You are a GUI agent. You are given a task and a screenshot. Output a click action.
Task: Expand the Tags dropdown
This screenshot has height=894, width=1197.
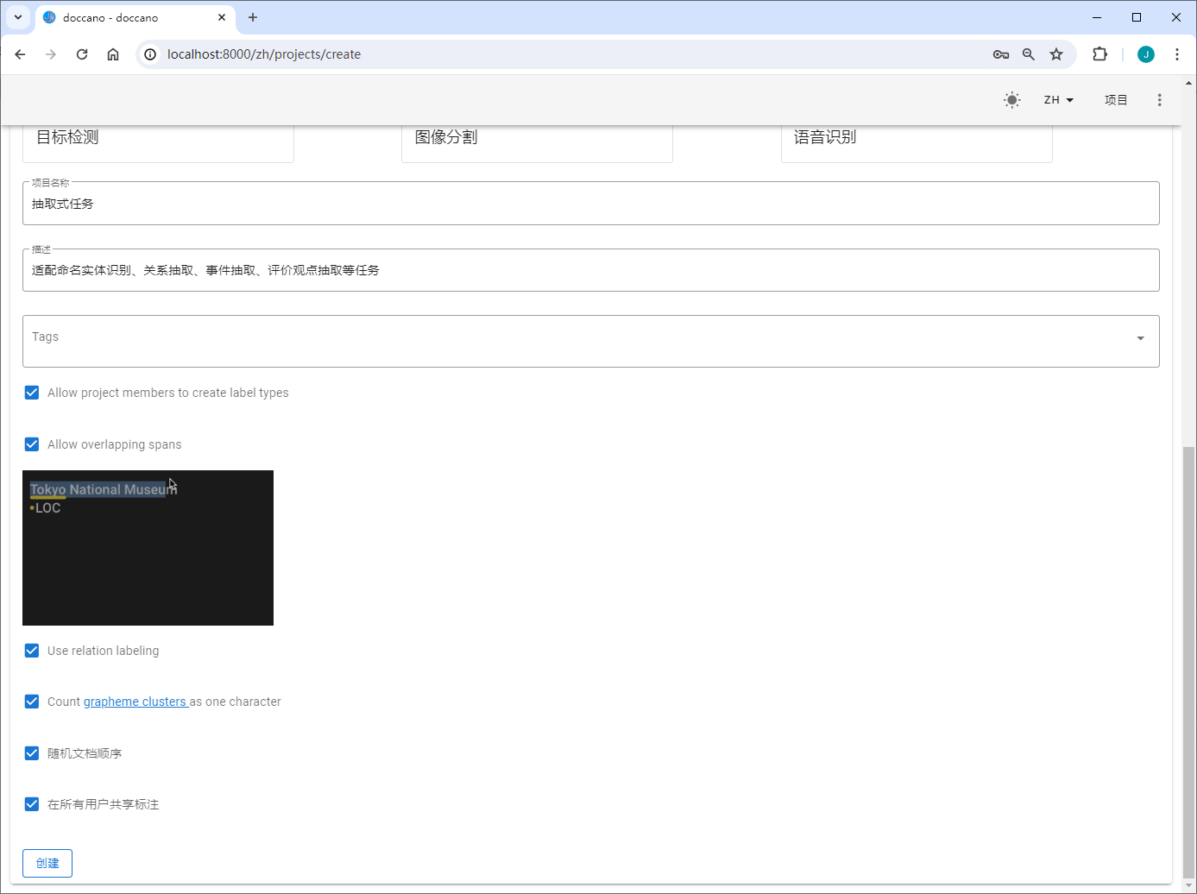coord(1140,340)
